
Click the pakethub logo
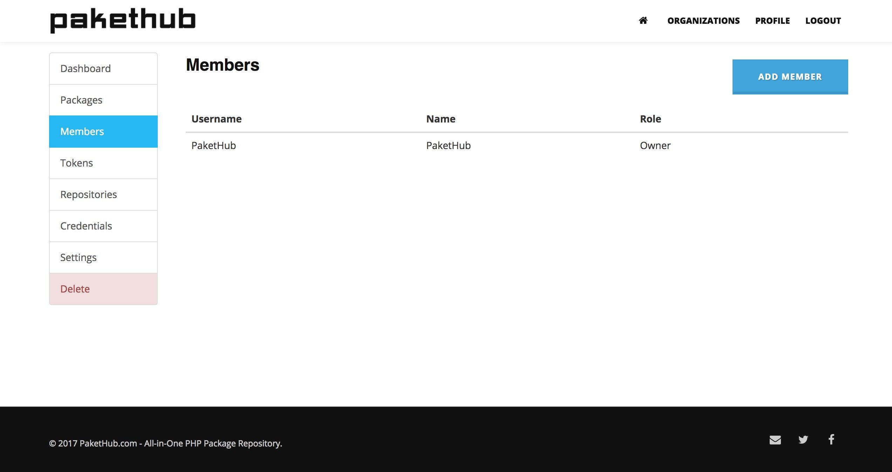tap(123, 20)
